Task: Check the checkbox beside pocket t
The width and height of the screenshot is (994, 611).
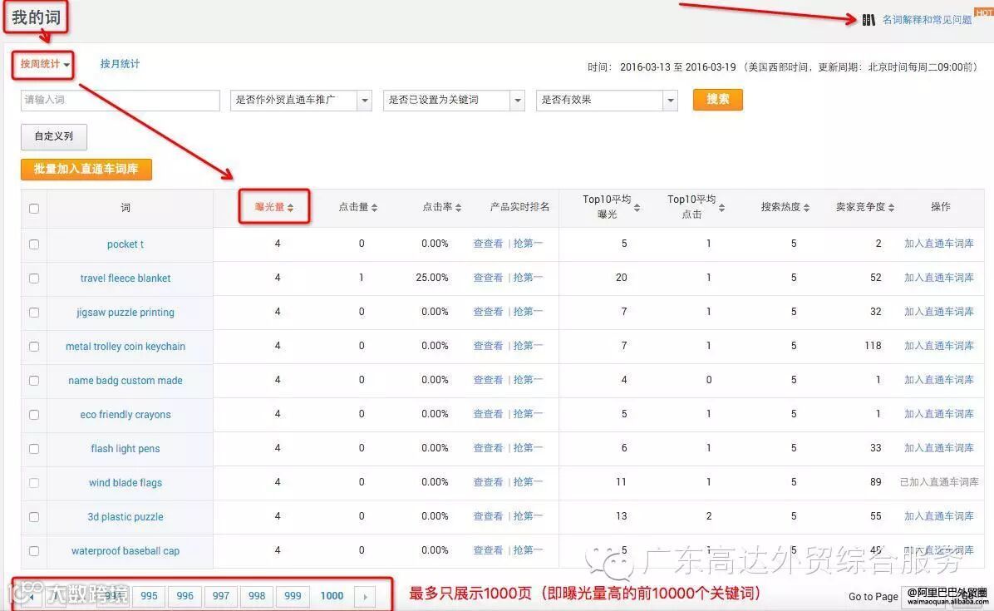Action: [33, 244]
